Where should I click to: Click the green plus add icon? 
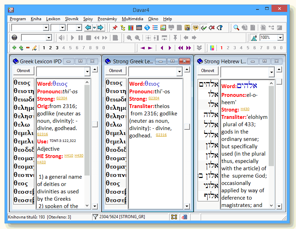pyautogui.click(x=14, y=48)
